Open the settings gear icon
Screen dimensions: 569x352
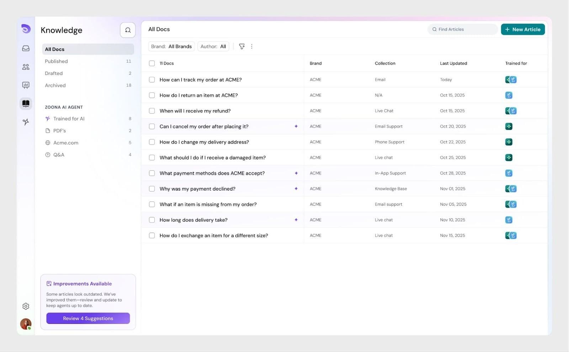point(26,306)
